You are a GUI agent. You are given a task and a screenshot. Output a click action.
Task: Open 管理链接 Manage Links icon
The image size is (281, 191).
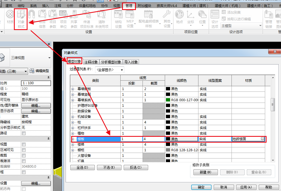(x=269, y=19)
